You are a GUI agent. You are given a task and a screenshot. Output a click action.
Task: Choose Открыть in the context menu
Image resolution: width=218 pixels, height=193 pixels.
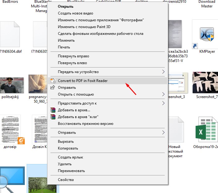107,6
